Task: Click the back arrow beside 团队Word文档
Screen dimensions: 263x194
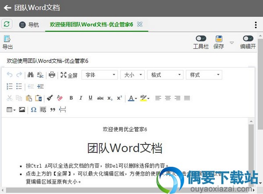Action: (x=7, y=8)
